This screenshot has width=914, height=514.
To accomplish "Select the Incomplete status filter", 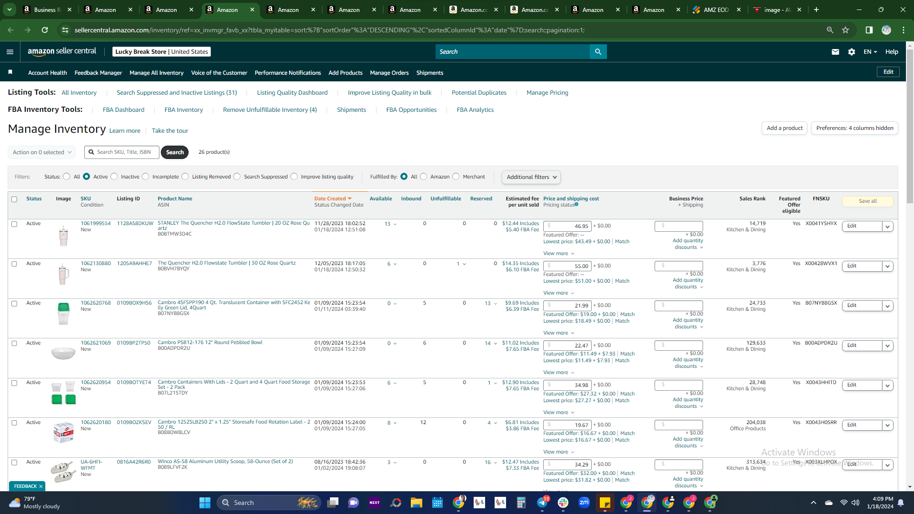I will tap(146, 177).
